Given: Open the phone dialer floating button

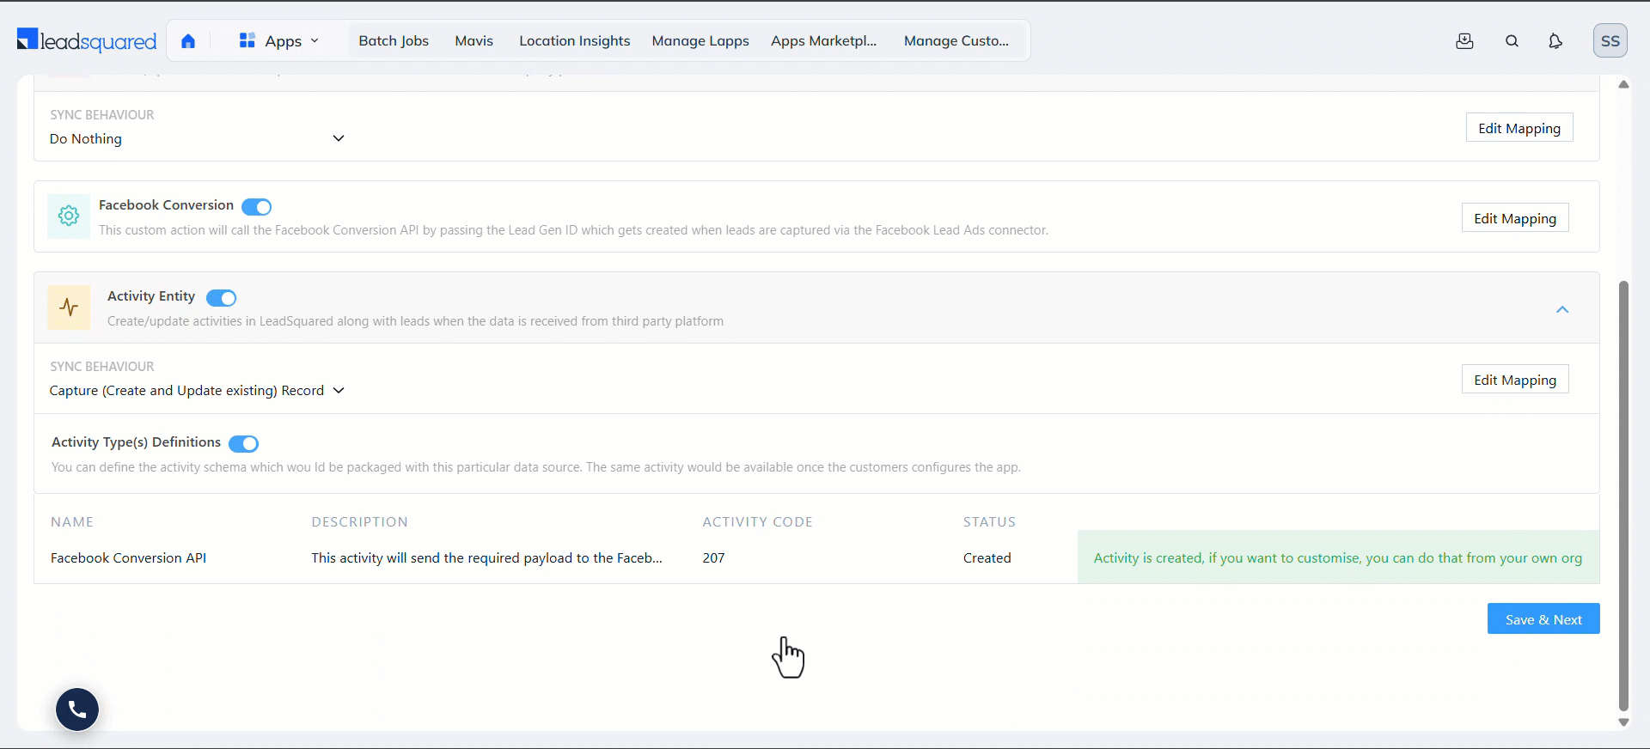Looking at the screenshot, I should tap(77, 709).
